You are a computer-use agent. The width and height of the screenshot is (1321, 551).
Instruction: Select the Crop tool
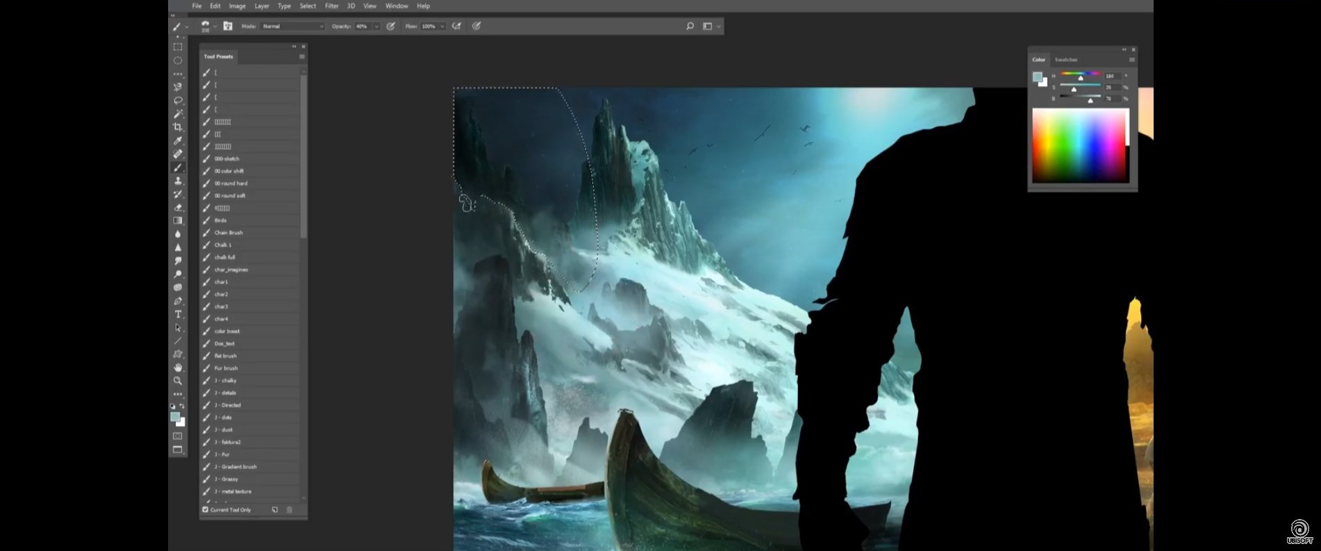(178, 127)
